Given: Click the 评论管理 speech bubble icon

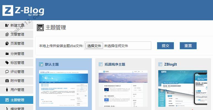Looking at the screenshot, I should (7, 71).
